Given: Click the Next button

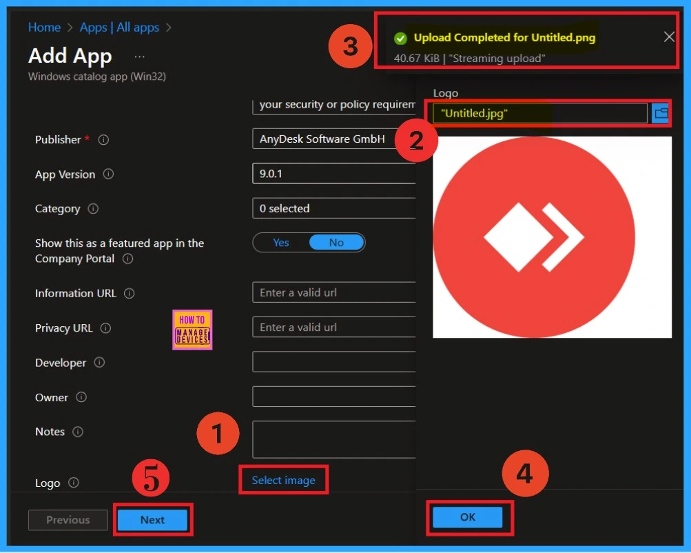Looking at the screenshot, I should (152, 520).
